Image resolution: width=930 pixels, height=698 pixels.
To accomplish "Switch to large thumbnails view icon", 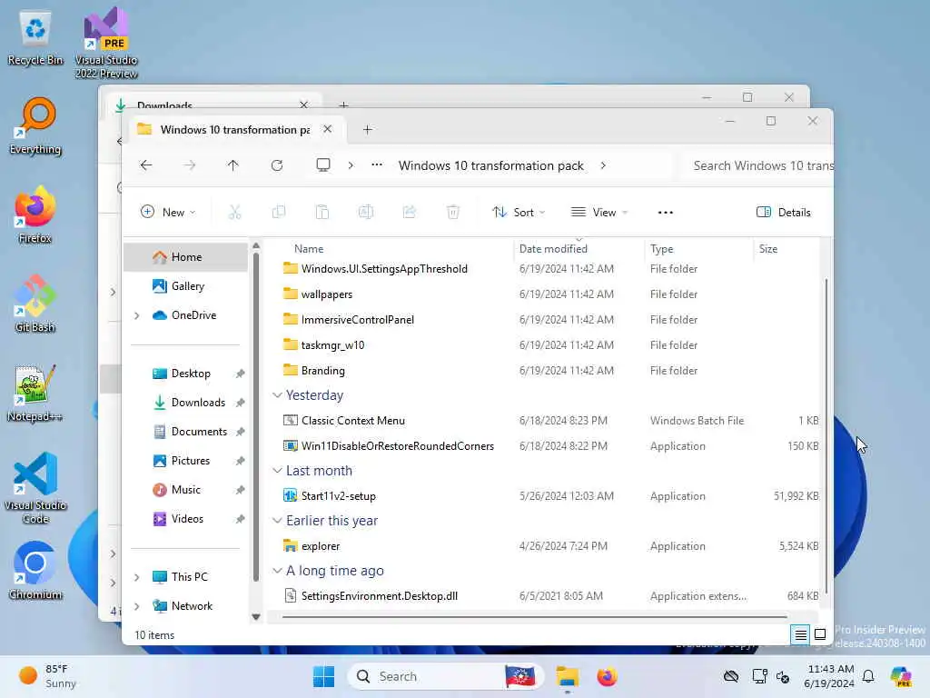I will (820, 635).
